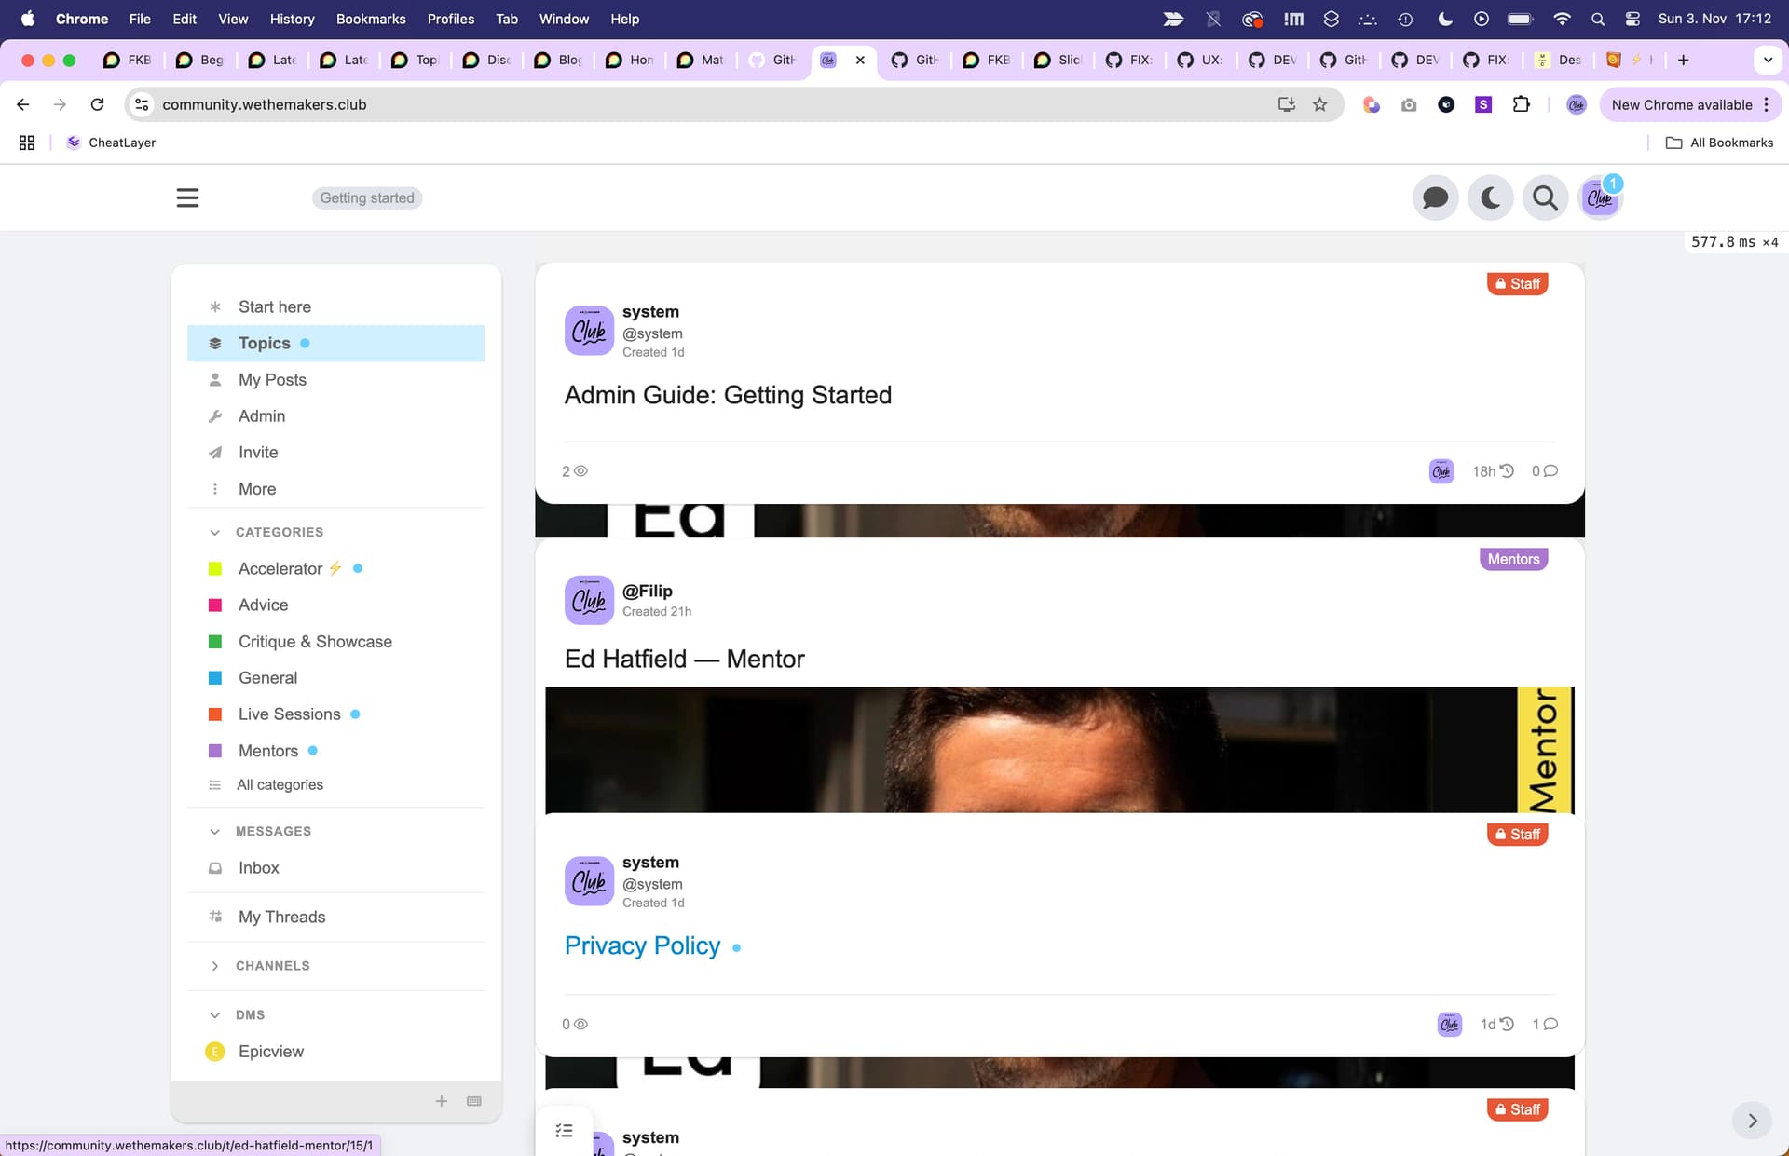Open the Privacy Policy topic link
Screen dimensions: 1789x1156
coord(642,945)
